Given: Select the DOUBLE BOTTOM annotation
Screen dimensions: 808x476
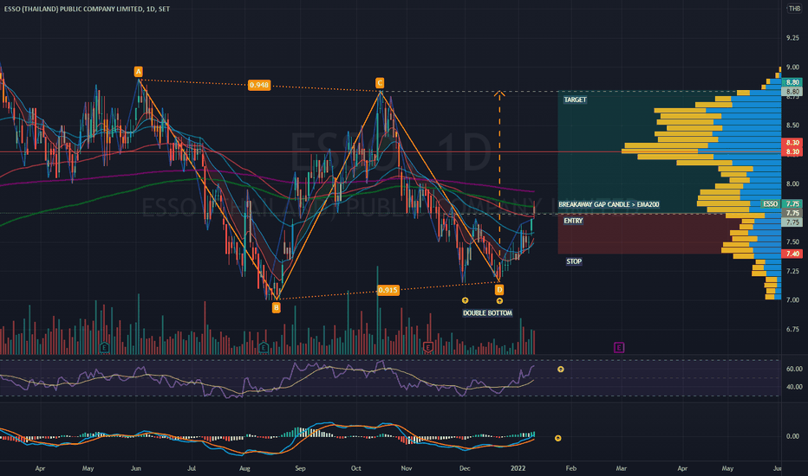Looking at the screenshot, I should pyautogui.click(x=487, y=313).
